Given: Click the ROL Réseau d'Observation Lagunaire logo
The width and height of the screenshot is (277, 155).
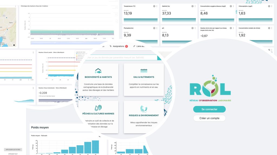Looking at the screenshot, I should (210, 88).
